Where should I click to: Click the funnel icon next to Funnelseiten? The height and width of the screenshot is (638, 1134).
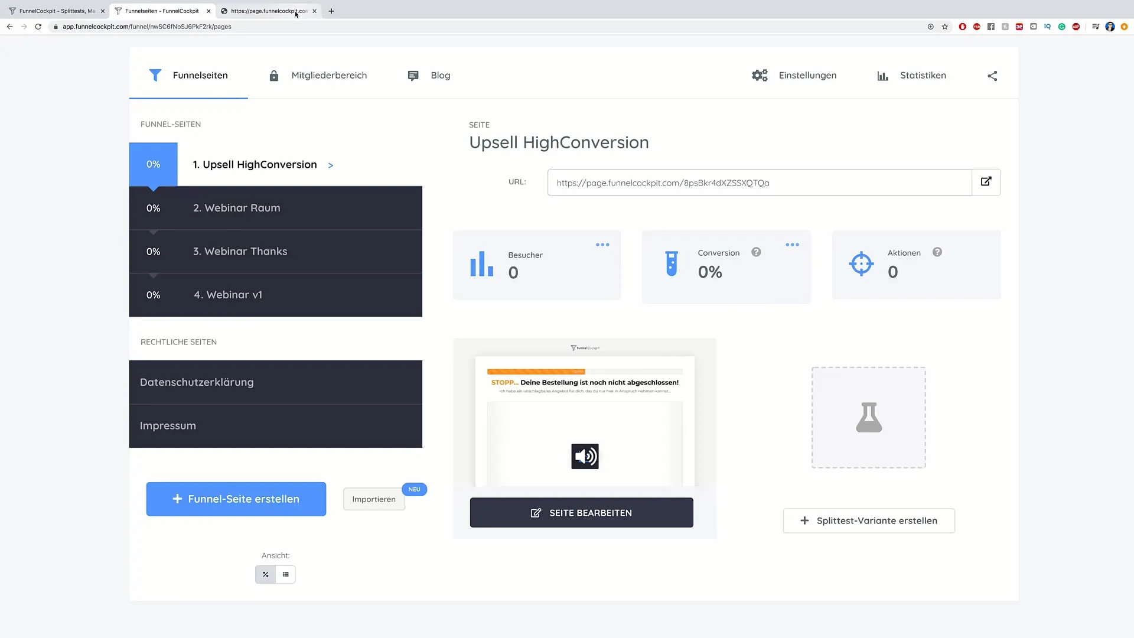click(x=155, y=75)
